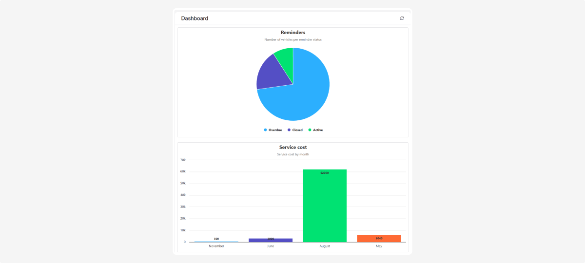Toggle the Closed legend item
Screen dimensions: 585x263
tap(295, 130)
